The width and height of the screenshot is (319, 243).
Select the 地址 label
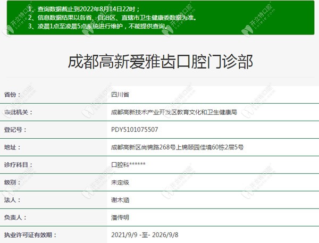point(12,147)
